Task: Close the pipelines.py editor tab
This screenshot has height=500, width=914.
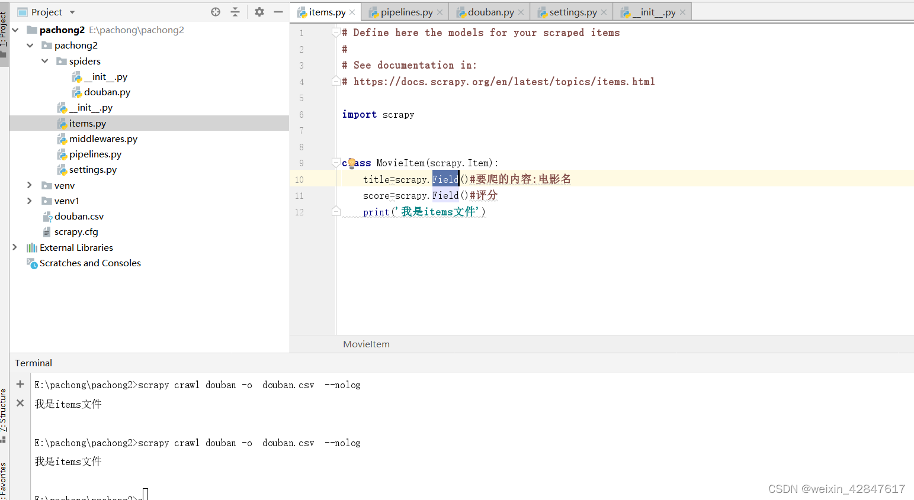Action: 440,11
